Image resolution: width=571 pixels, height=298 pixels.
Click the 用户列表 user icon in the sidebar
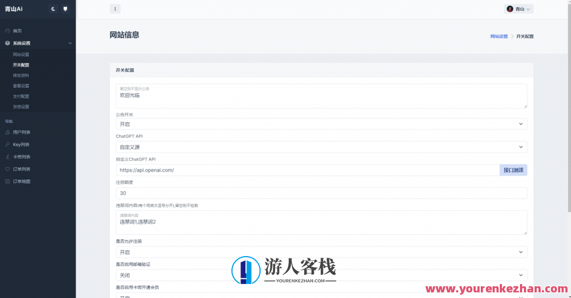[7, 133]
